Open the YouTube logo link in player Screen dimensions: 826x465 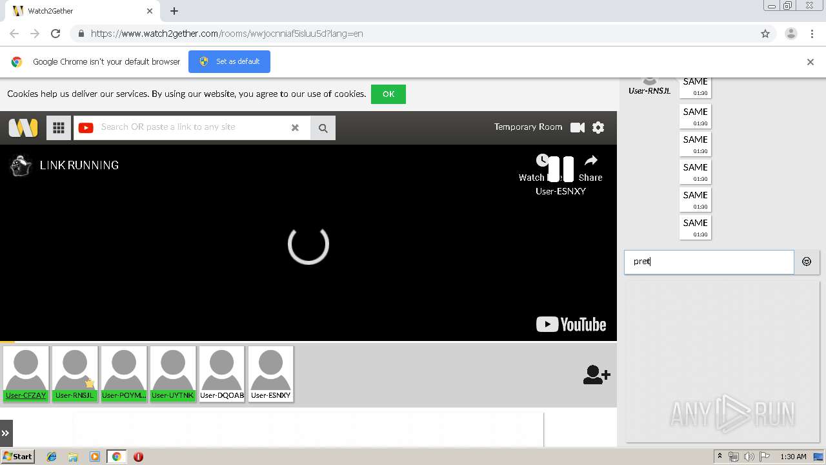(x=571, y=324)
